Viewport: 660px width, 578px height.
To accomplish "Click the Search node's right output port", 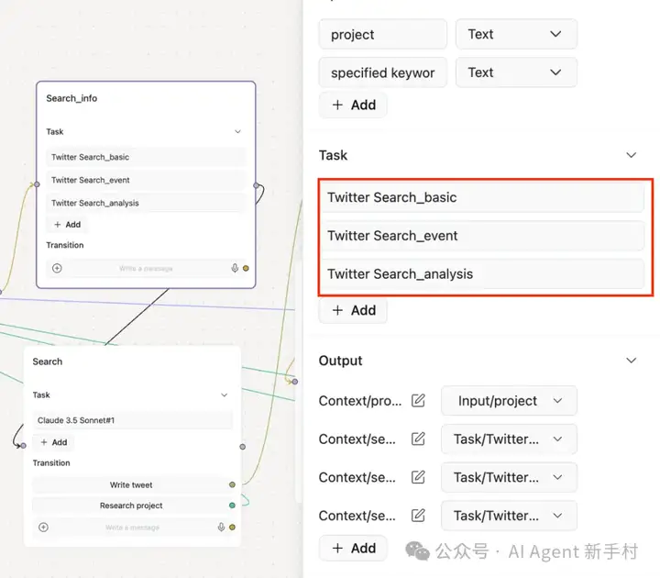I will coord(242,447).
